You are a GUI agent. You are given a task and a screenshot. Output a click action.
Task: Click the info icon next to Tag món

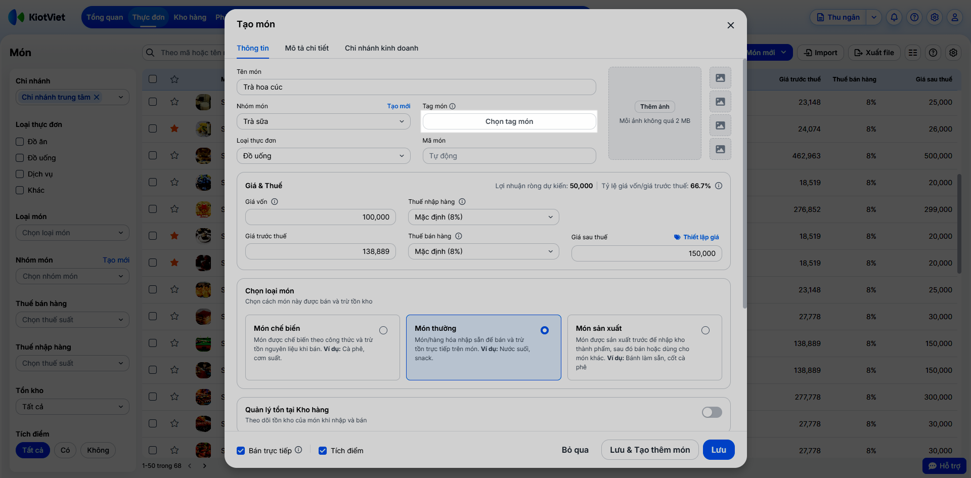(x=453, y=106)
